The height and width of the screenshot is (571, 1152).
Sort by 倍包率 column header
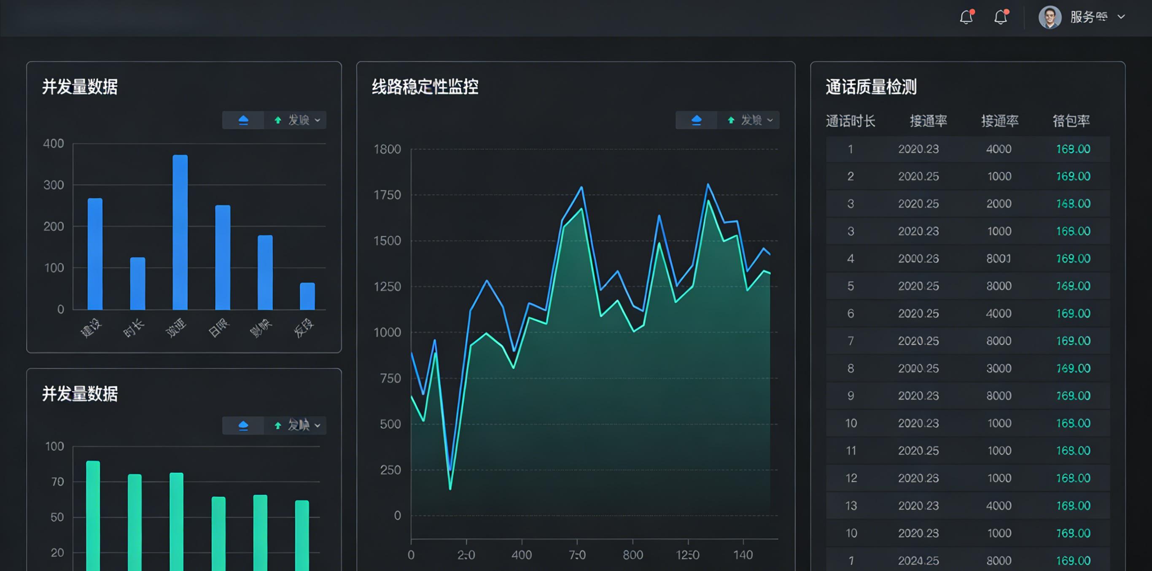click(x=1071, y=121)
